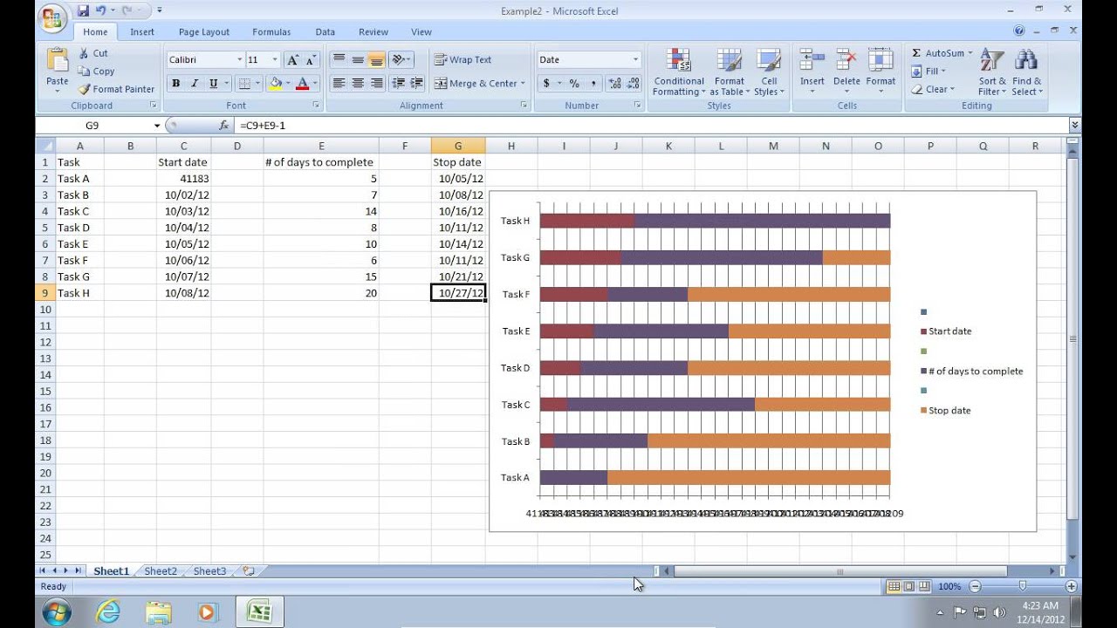The height and width of the screenshot is (628, 1117).
Task: Click Decrease Decimal icon
Action: [634, 84]
